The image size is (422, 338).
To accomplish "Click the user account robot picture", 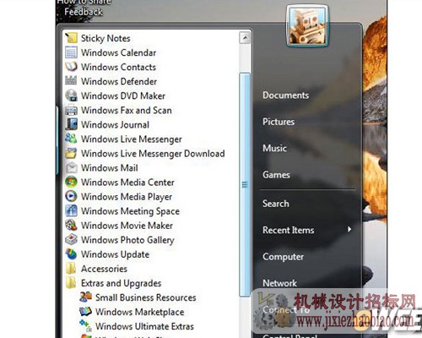I will coord(307,26).
